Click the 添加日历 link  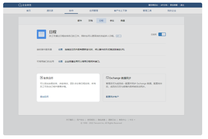[x=44, y=97]
